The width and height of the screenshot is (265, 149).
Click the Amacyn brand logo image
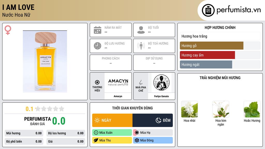tap(118, 83)
